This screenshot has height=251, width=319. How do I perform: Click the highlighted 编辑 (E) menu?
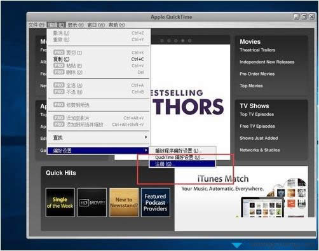click(56, 25)
